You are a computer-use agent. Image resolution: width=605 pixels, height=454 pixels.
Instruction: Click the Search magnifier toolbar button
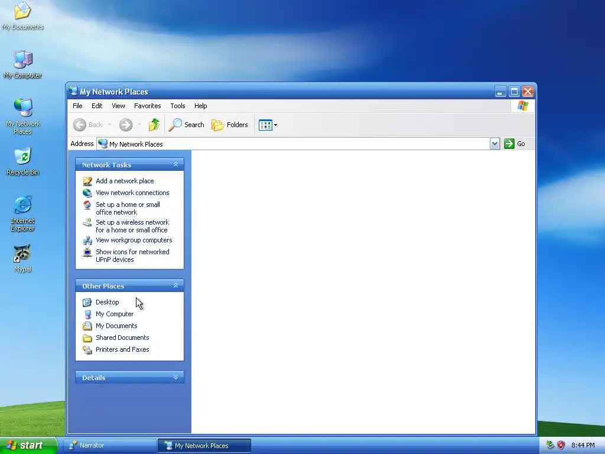[x=186, y=125]
